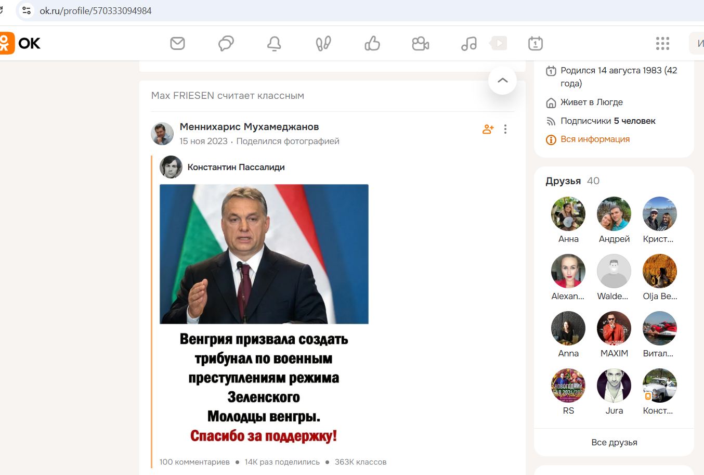Open friend Витал... avatar
Screen dimensions: 704x475
[660, 328]
